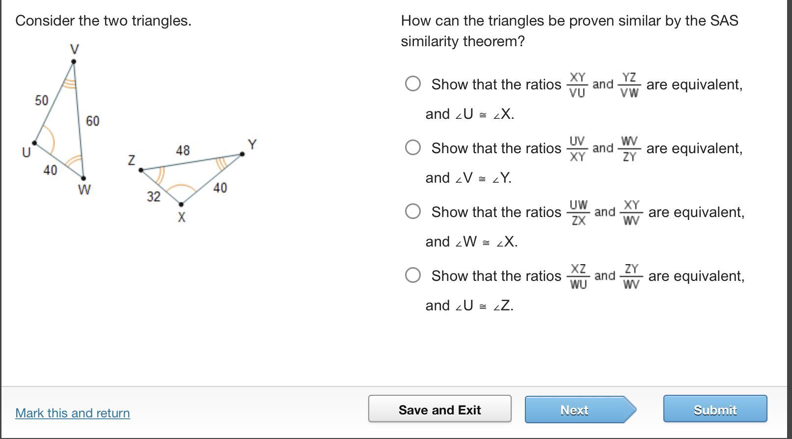
Task: Click the side length label 50
Action: 42,101
